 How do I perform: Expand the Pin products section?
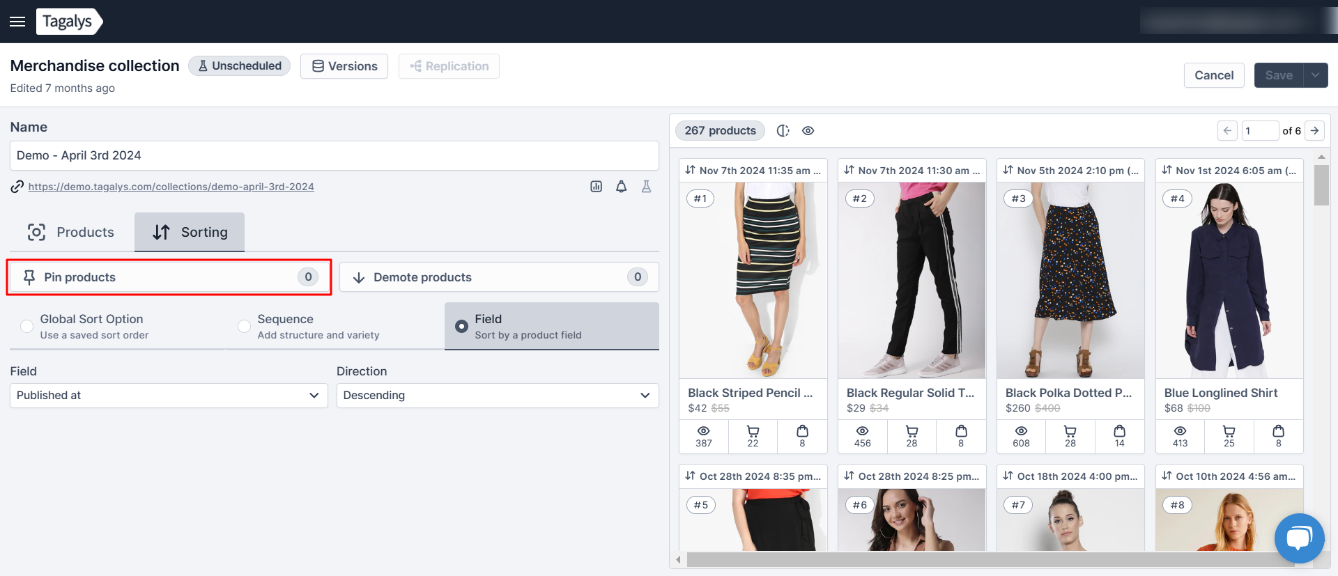[169, 277]
